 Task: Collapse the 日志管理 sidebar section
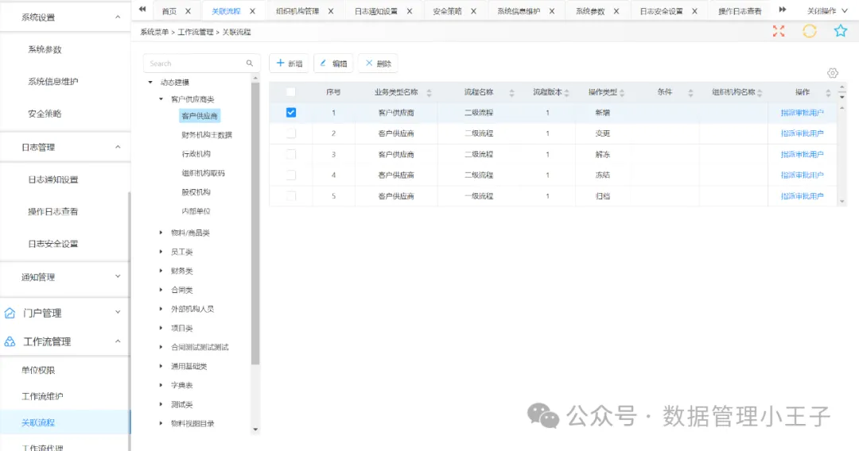click(x=118, y=147)
